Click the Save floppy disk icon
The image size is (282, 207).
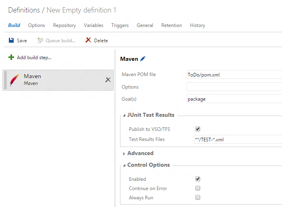pos(11,40)
